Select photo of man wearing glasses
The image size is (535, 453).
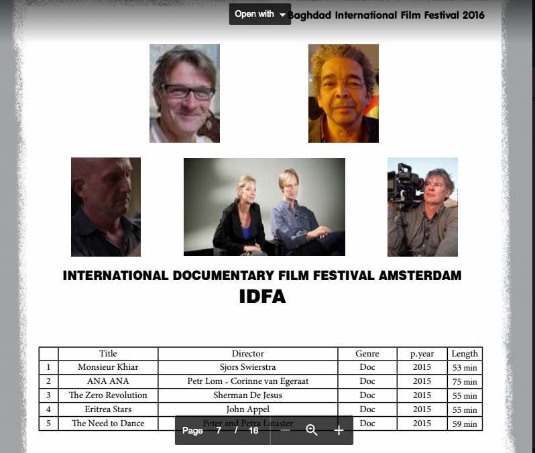point(184,93)
